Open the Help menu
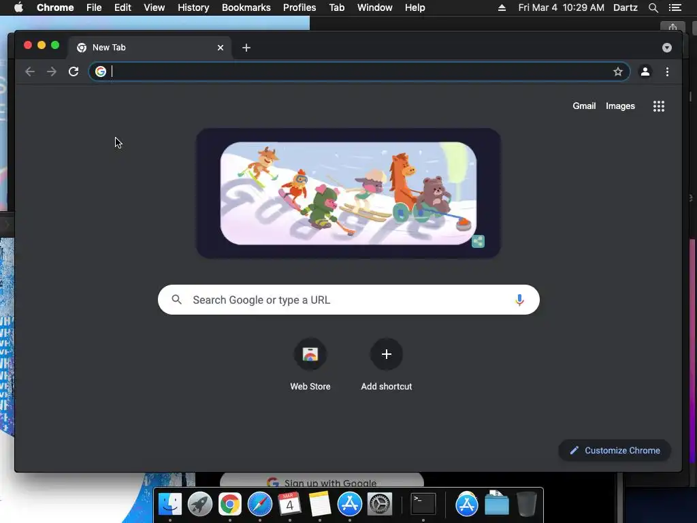Viewport: 697px width, 523px height. [415, 7]
